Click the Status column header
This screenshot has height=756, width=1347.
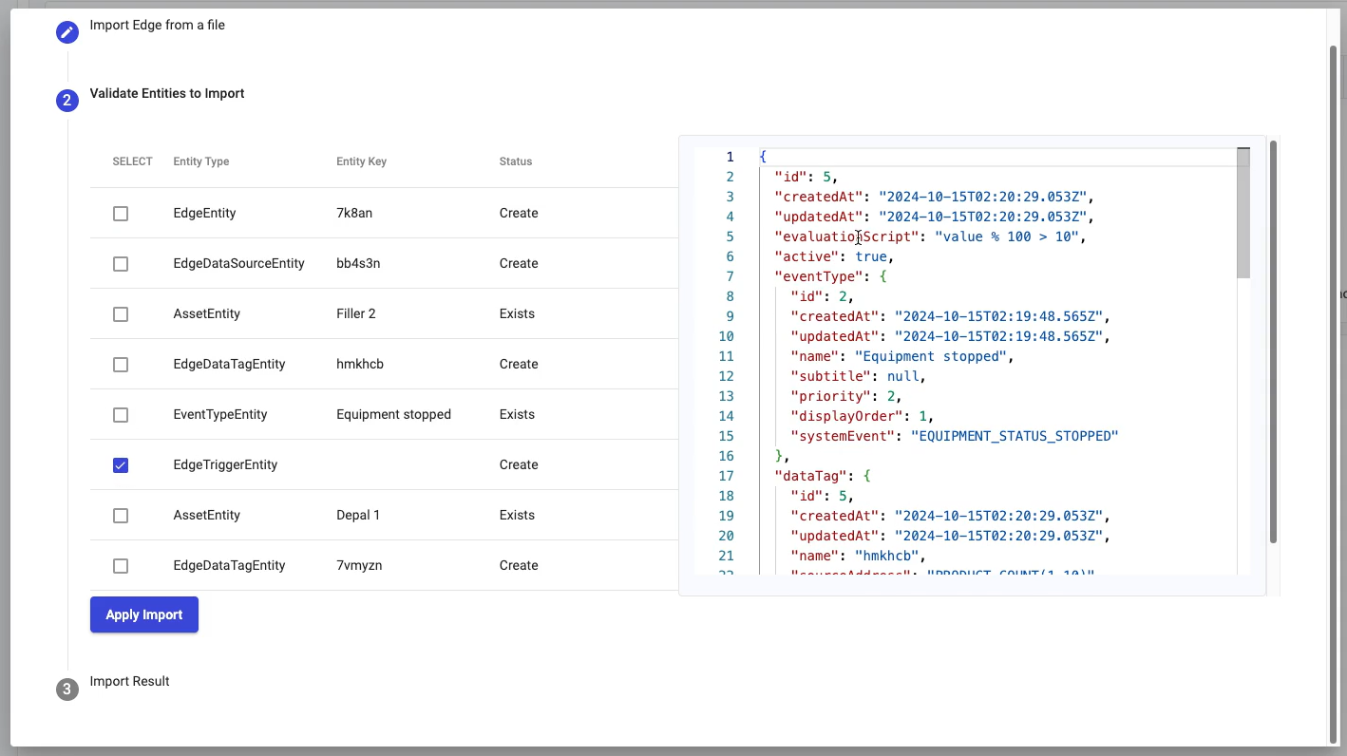[x=516, y=161]
